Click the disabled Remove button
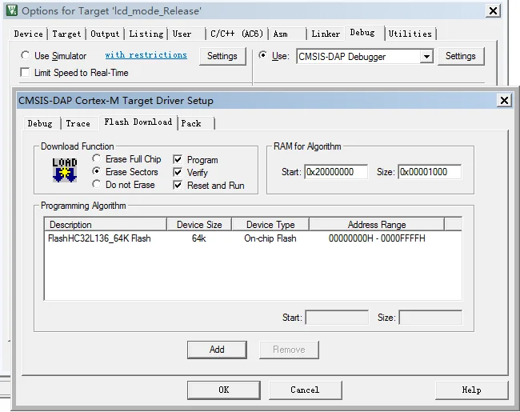 [x=289, y=350]
